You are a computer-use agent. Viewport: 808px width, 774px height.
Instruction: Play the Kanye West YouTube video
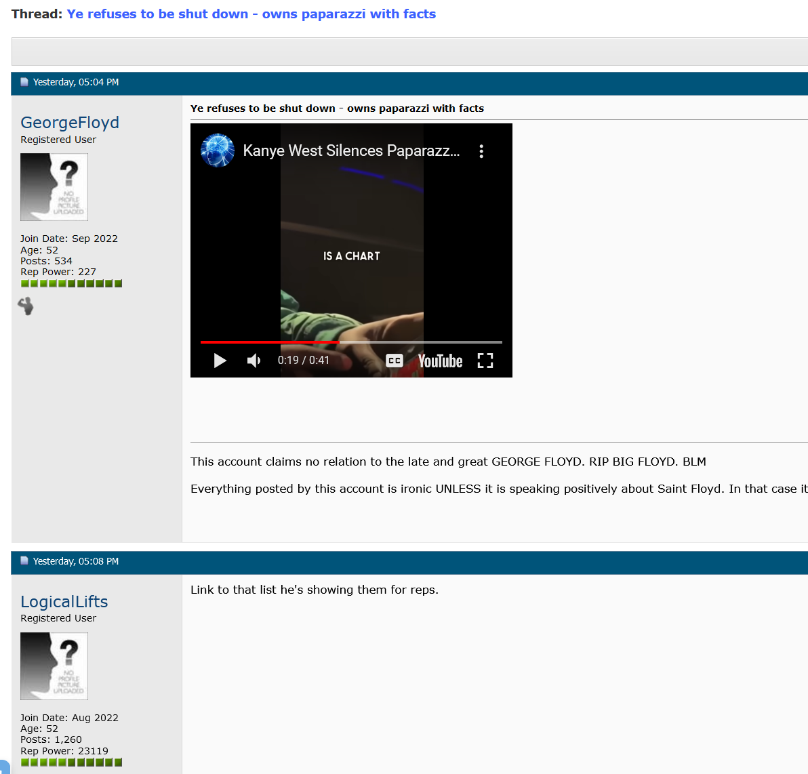[220, 360]
